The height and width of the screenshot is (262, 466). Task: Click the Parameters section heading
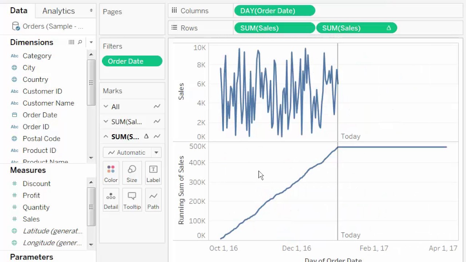pos(32,257)
